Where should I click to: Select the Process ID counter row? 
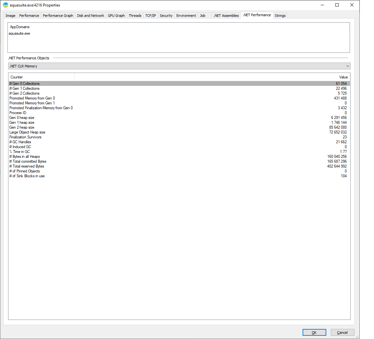[x=179, y=113]
